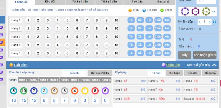Image resolution: width=221 pixels, height=108 pixels.
Task: Select number 5 in Hạng 1 row
Action: (67, 20)
